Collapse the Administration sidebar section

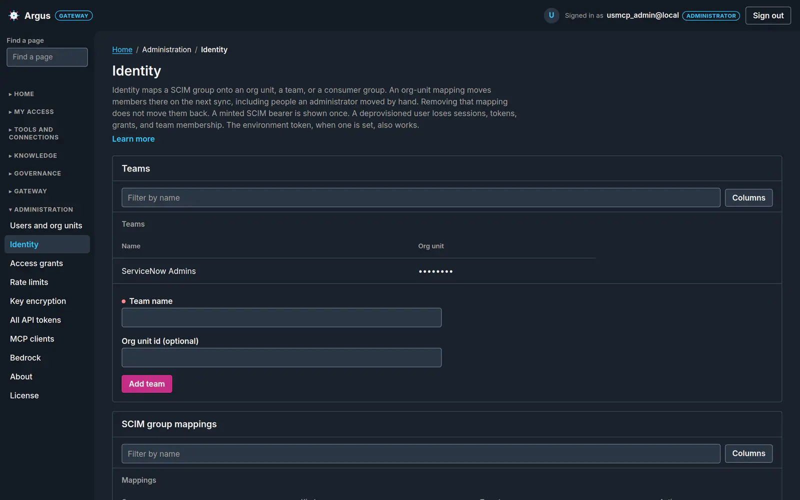pos(41,209)
